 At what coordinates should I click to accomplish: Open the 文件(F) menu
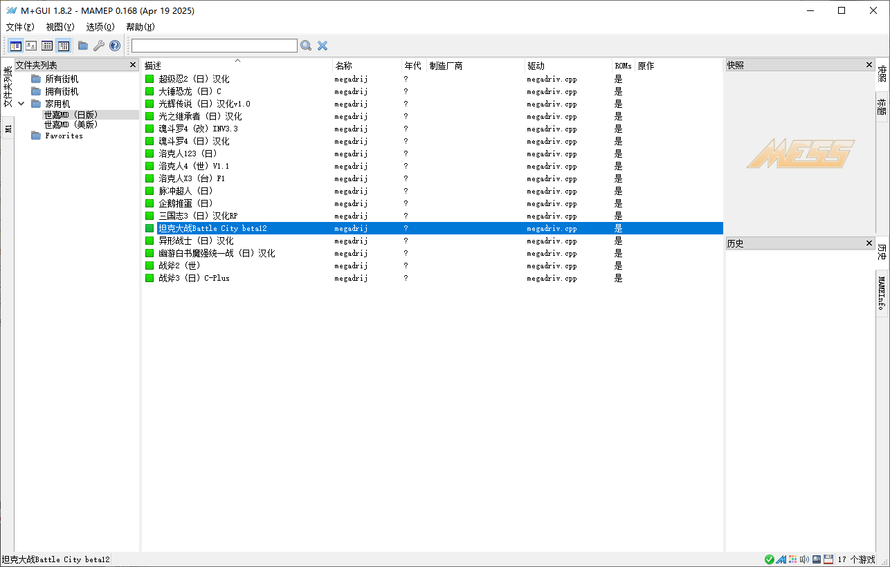(x=20, y=27)
